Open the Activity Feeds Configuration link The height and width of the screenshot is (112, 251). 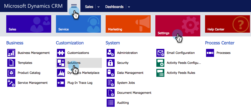pos(184,63)
